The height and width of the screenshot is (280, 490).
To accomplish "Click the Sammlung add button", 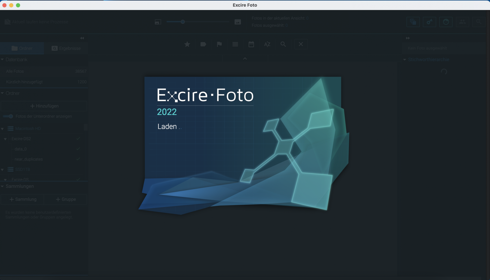I will click(x=23, y=199).
